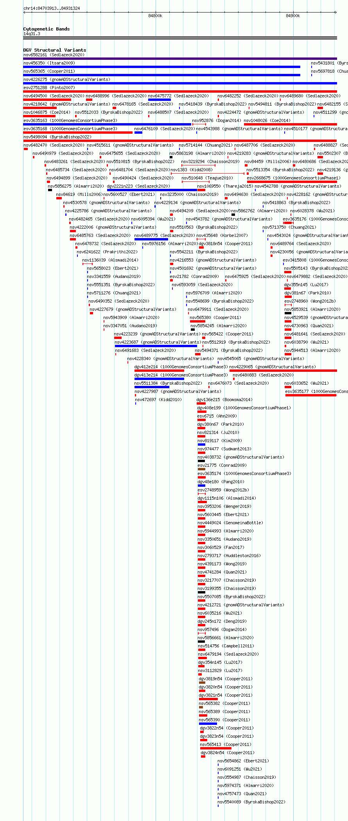This screenshot has height=821, width=348.
Task: Click the nsv821314 (Ju2010) label
Action: click(x=218, y=432)
